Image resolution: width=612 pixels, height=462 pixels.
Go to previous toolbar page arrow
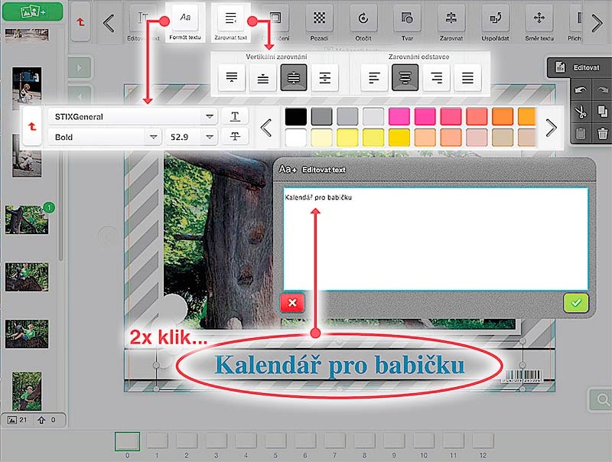pyautogui.click(x=109, y=23)
